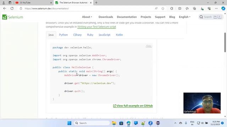
Task: Open the Windows Start menu
Action: click(x=70, y=123)
